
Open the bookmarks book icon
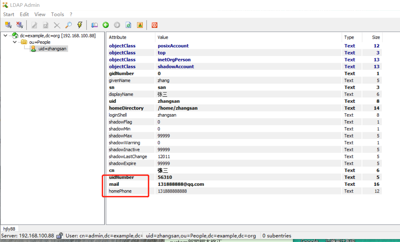pyautogui.click(x=94, y=25)
